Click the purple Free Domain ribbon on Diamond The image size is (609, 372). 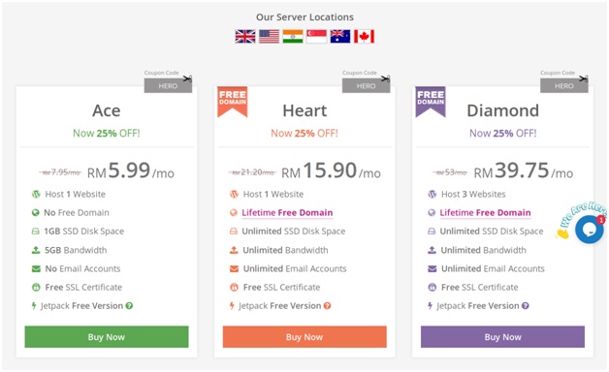431,102
